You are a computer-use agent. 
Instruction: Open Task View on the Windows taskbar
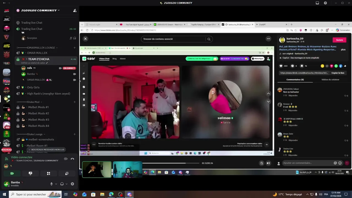click(x=66, y=194)
